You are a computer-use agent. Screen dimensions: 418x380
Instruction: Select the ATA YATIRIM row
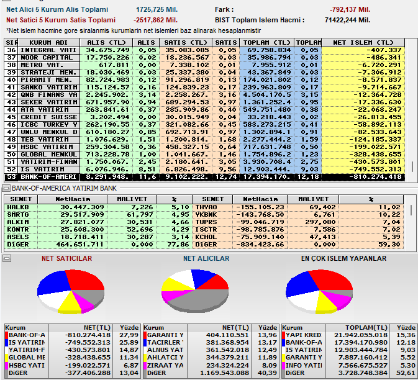pos(204,110)
